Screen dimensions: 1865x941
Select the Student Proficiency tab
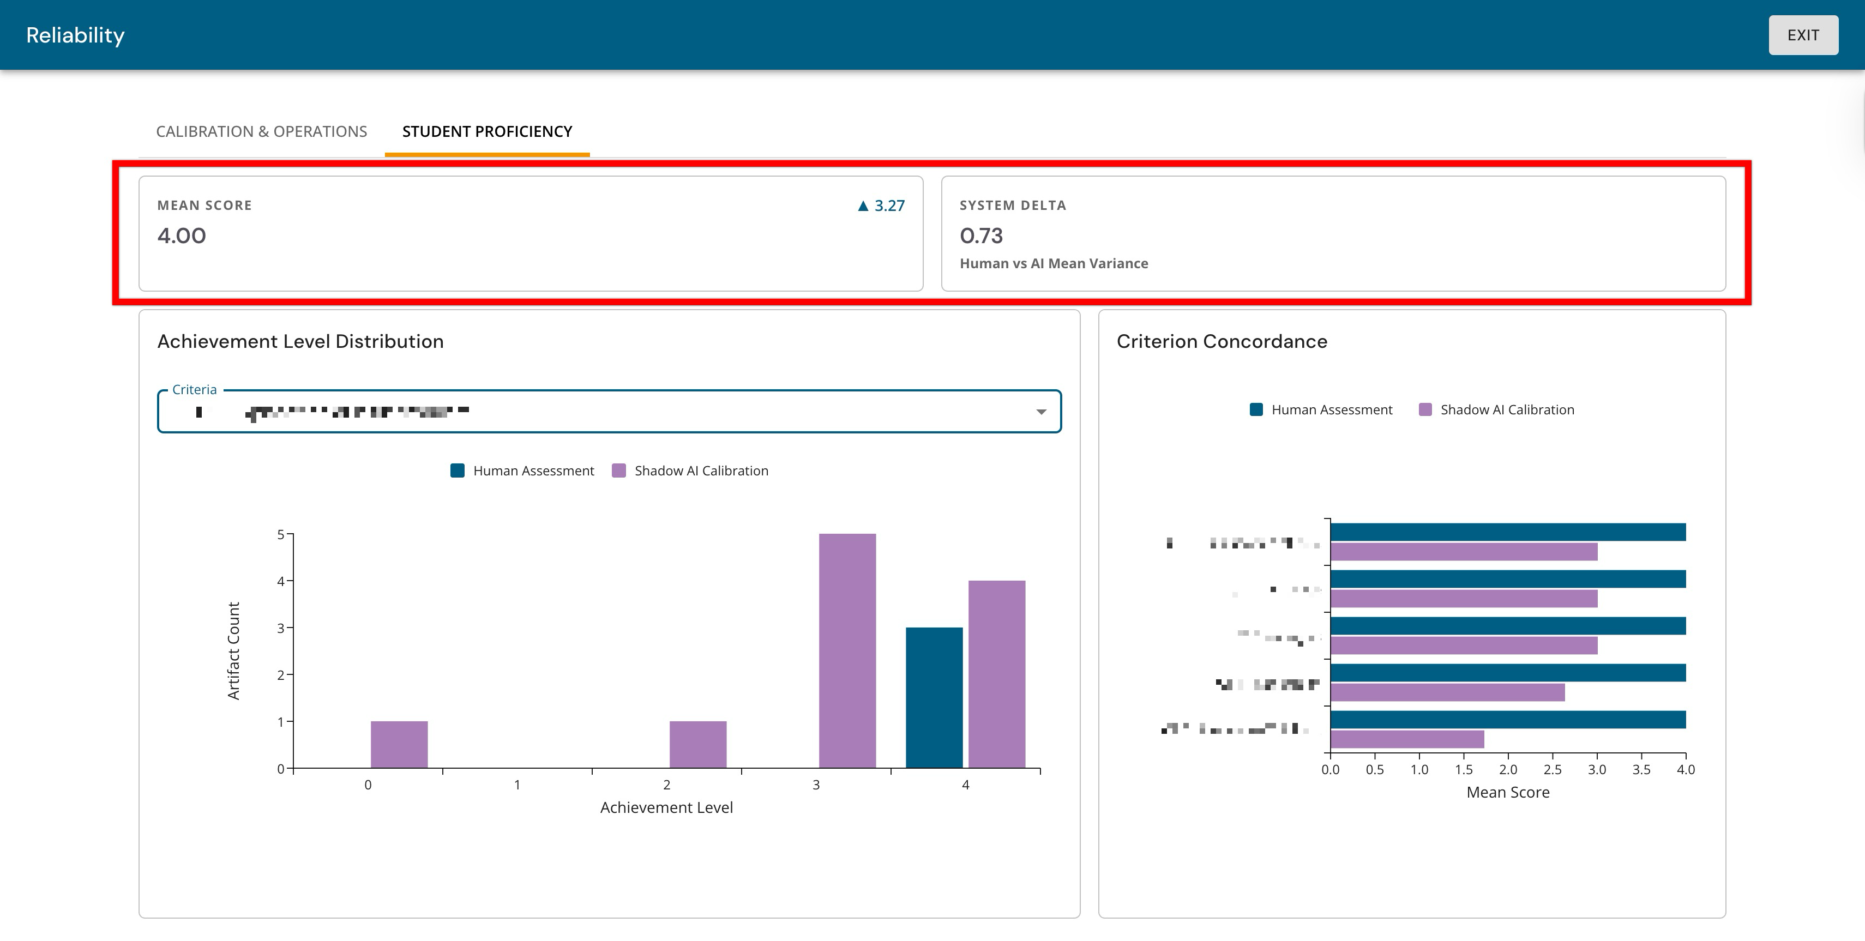(488, 131)
